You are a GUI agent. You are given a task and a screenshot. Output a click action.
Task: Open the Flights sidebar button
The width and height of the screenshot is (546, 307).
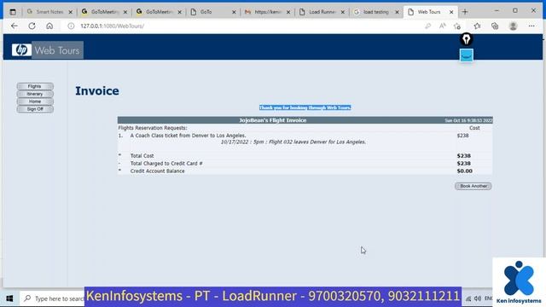[x=35, y=86]
